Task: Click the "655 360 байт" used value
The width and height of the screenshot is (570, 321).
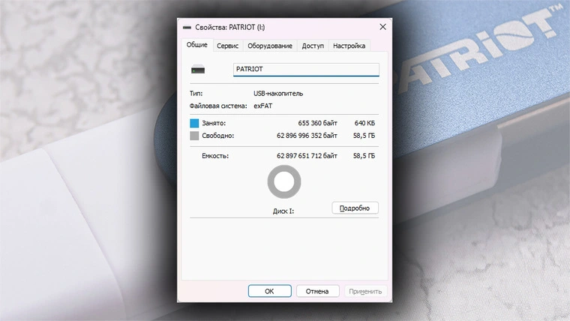Action: [x=318, y=123]
